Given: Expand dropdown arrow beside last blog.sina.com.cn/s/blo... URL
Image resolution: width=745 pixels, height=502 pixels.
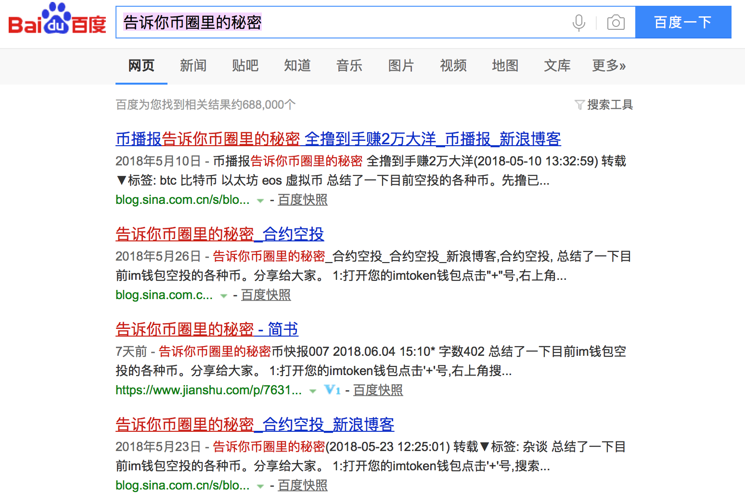Looking at the screenshot, I should (260, 486).
